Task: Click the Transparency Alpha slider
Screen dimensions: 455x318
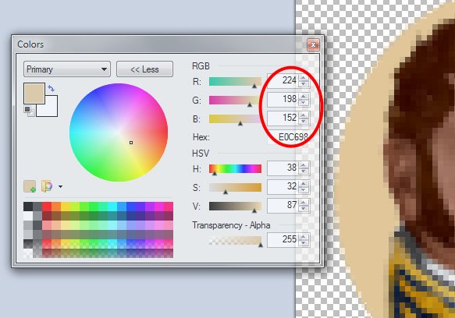Action: pyautogui.click(x=236, y=241)
